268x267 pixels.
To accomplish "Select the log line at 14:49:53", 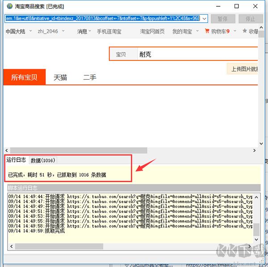I will (130, 216).
